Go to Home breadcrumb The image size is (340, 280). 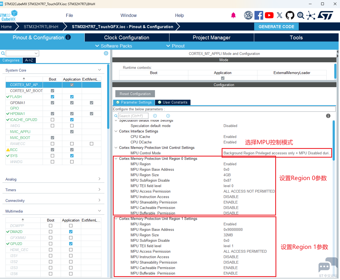[x=6, y=26]
